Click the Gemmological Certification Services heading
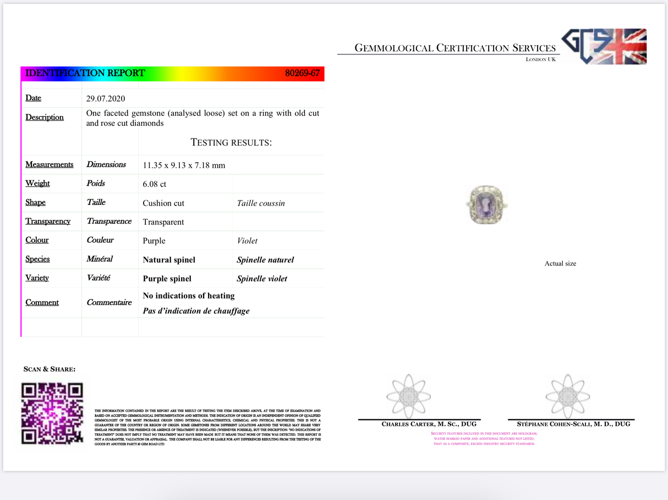Image resolution: width=668 pixels, height=500 pixels. [x=455, y=48]
